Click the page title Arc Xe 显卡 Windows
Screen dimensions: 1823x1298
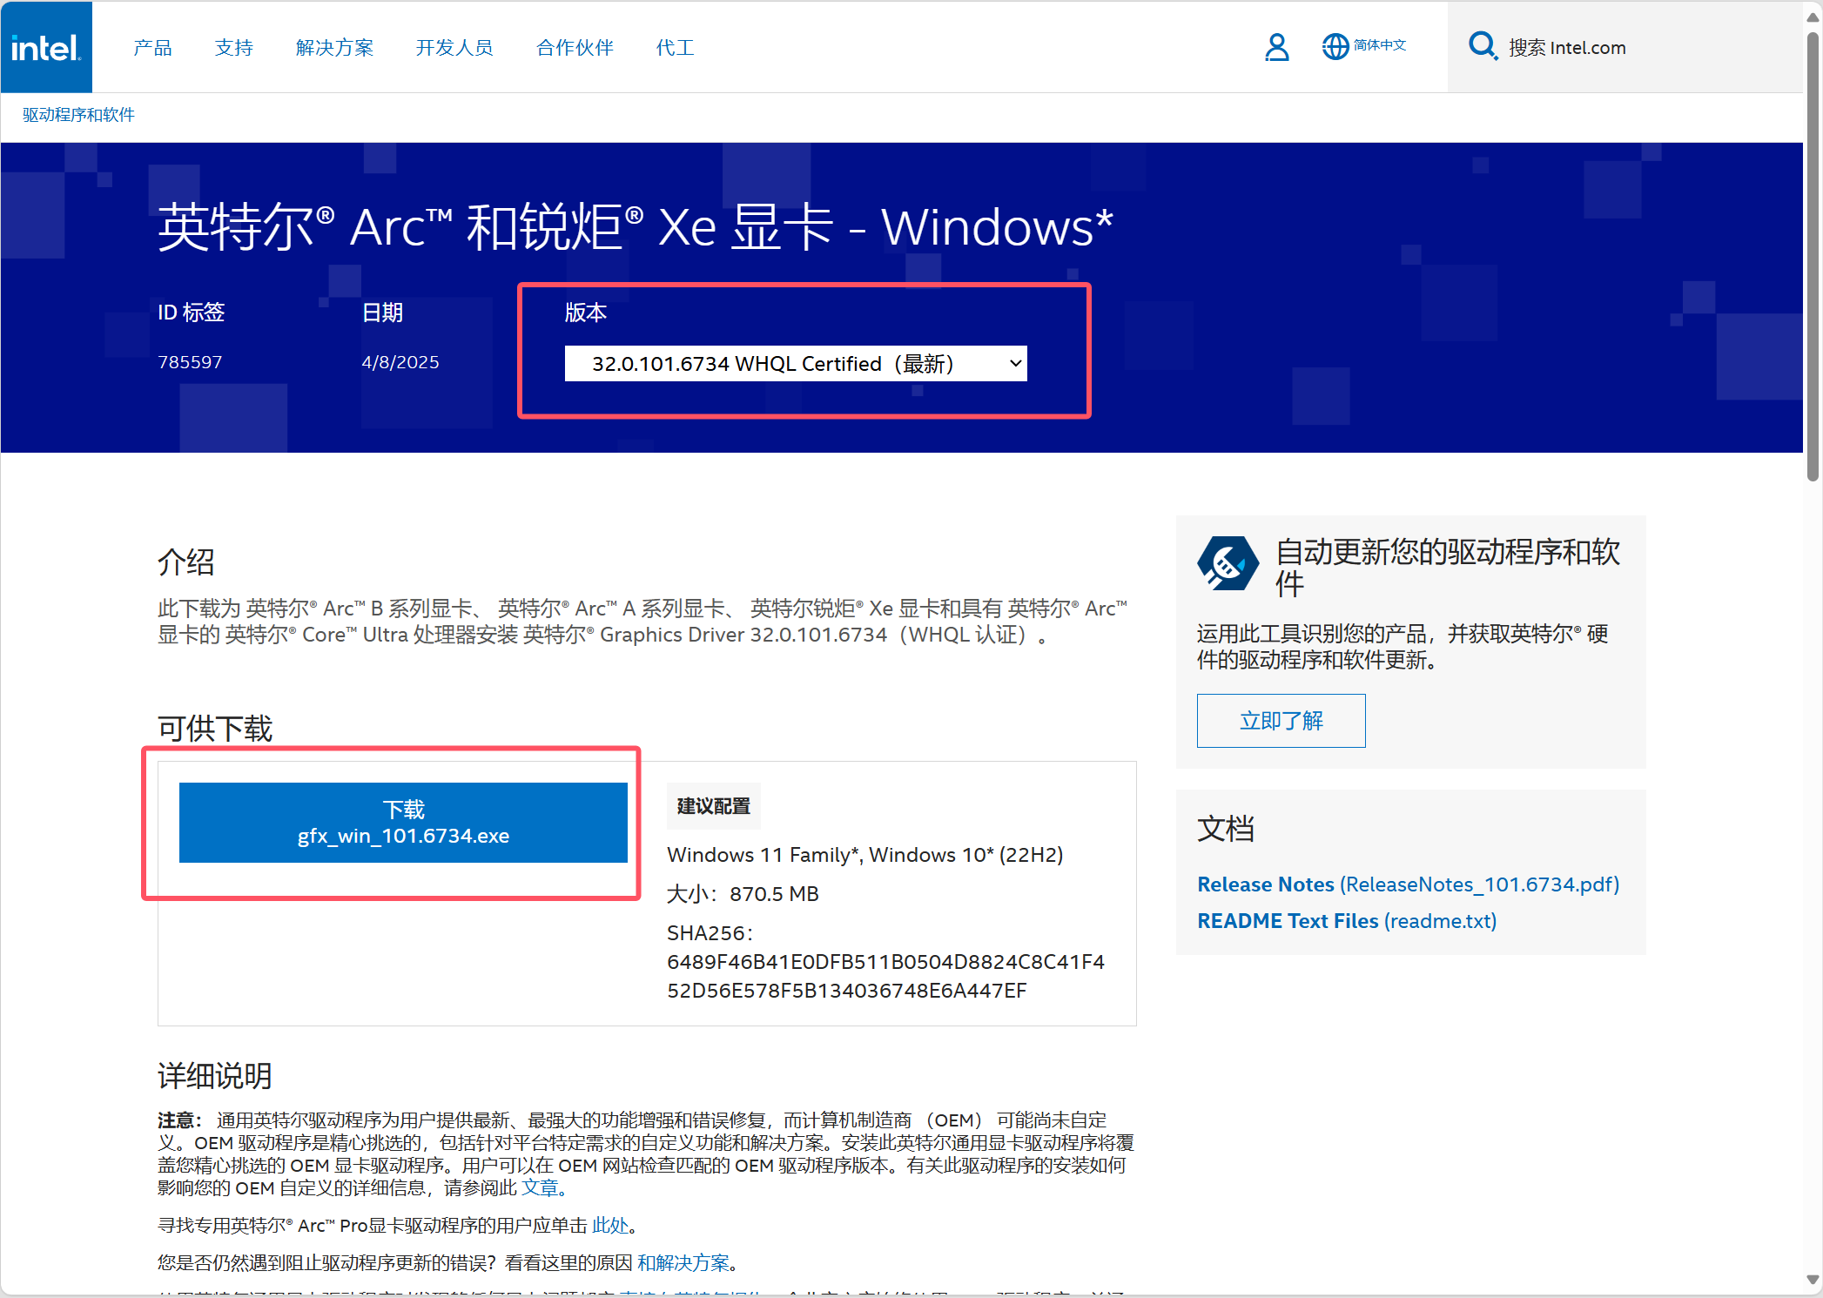(x=636, y=227)
